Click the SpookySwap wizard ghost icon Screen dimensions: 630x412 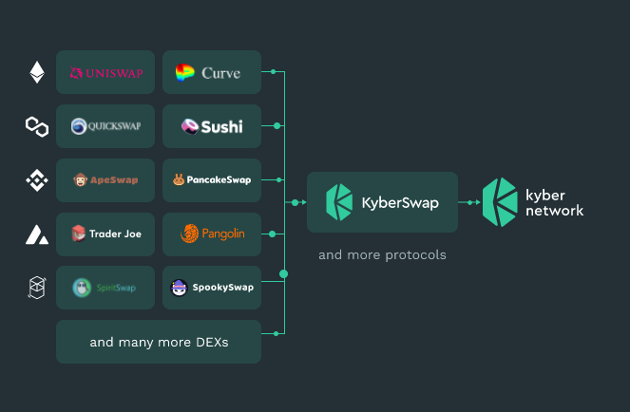click(x=179, y=288)
